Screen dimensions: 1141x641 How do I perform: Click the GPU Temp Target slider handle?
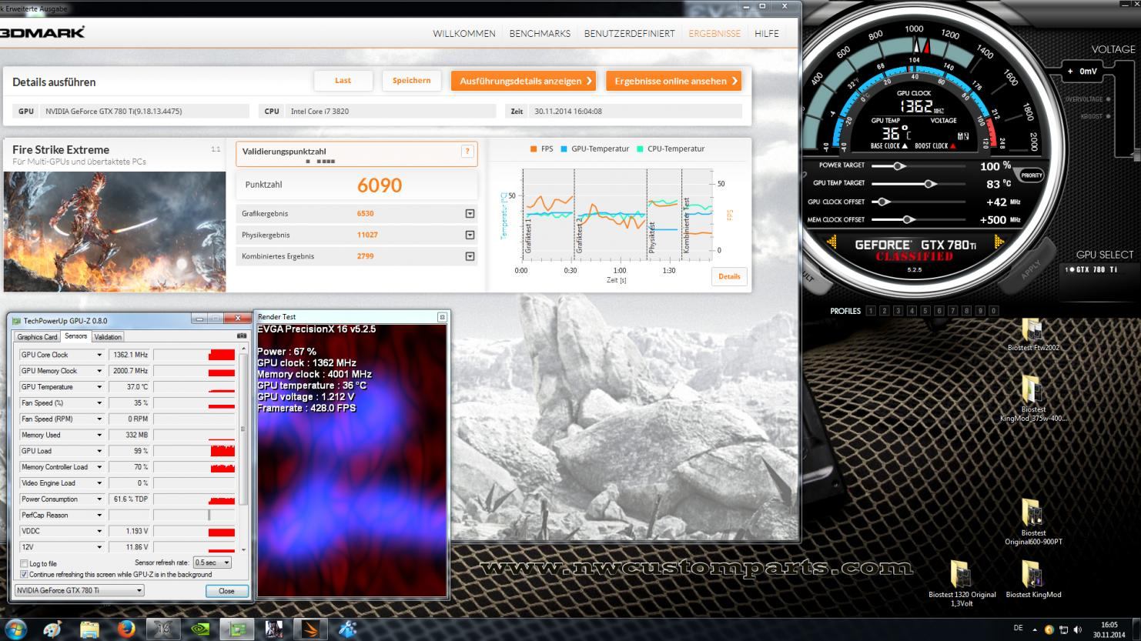coord(929,184)
